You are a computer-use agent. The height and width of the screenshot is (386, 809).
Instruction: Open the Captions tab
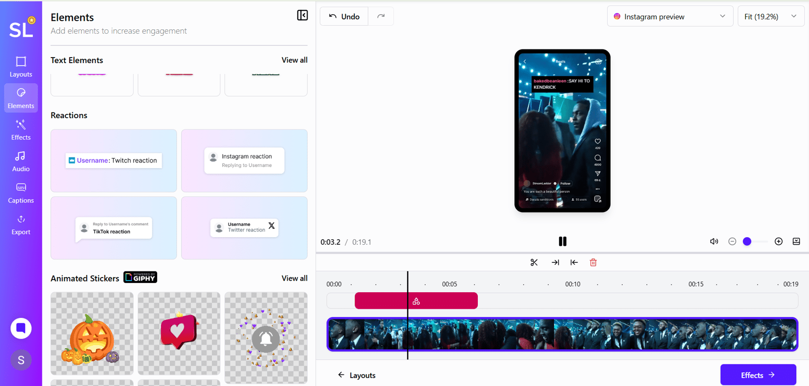[x=21, y=193]
